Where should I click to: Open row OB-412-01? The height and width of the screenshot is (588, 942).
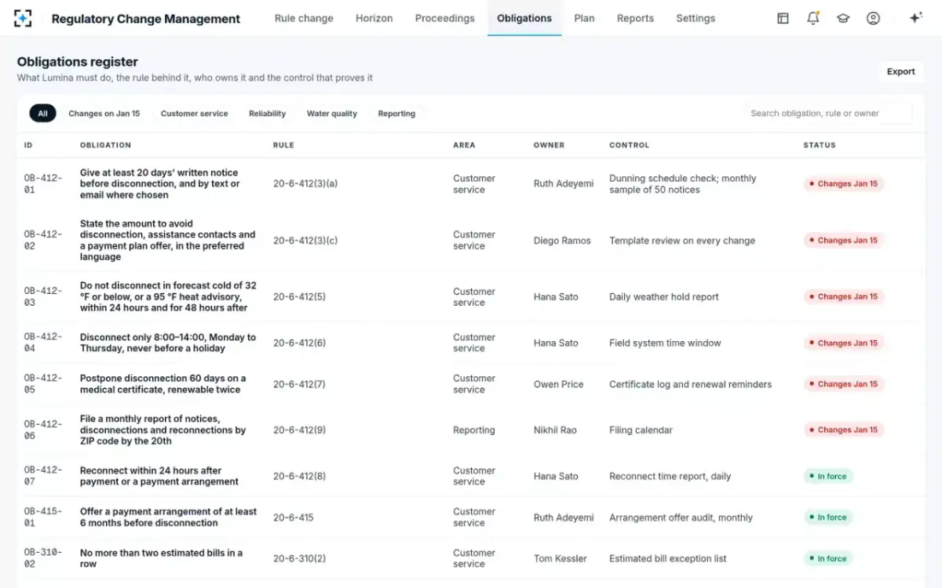[471, 184]
